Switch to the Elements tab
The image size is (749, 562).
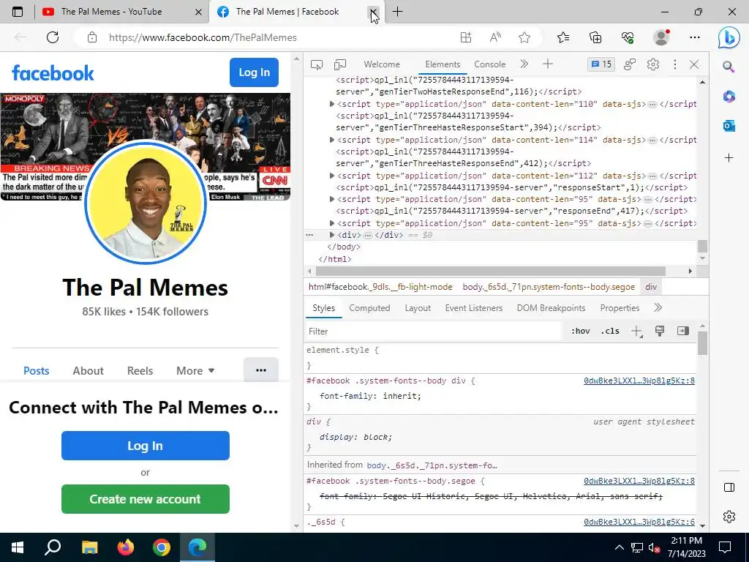(443, 64)
